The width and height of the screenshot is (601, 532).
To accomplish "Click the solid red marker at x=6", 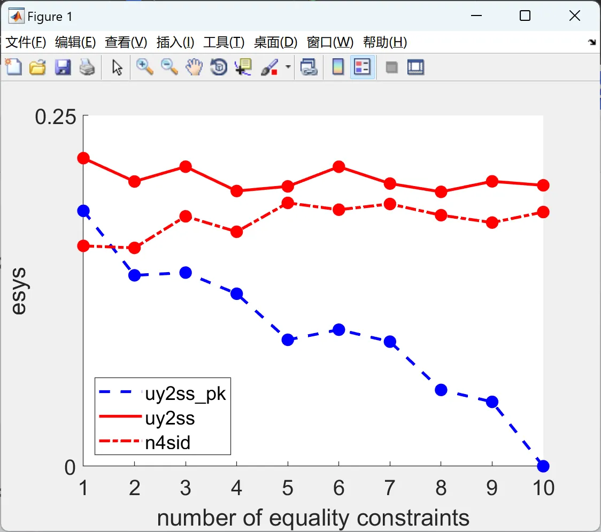I will pyautogui.click(x=339, y=167).
